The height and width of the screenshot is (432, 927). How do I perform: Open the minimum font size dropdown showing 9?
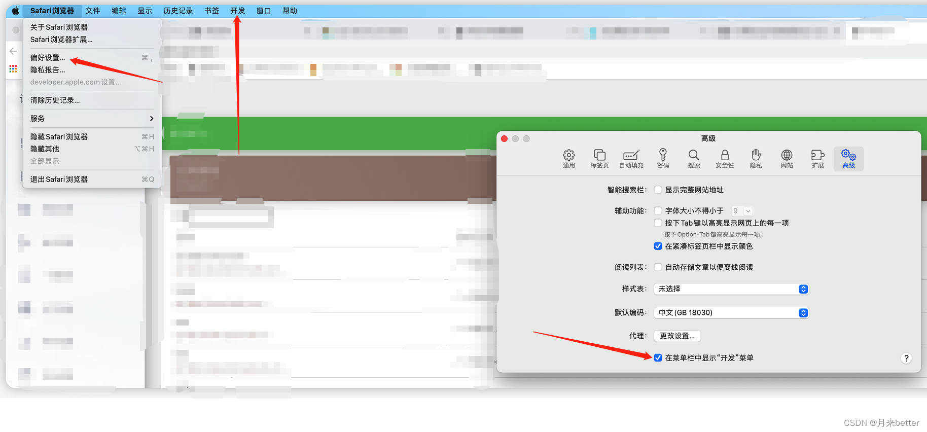742,211
